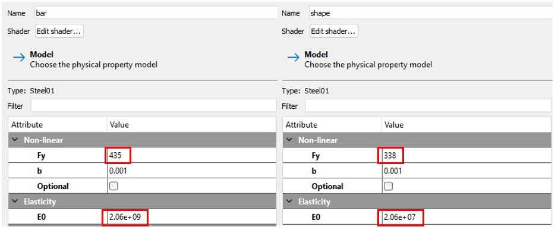Click the Attribute column header in bar panel
This screenshot has width=555, height=230.
[x=58, y=125]
